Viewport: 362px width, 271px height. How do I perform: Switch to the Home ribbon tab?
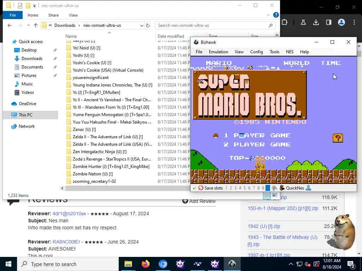(x=33, y=15)
